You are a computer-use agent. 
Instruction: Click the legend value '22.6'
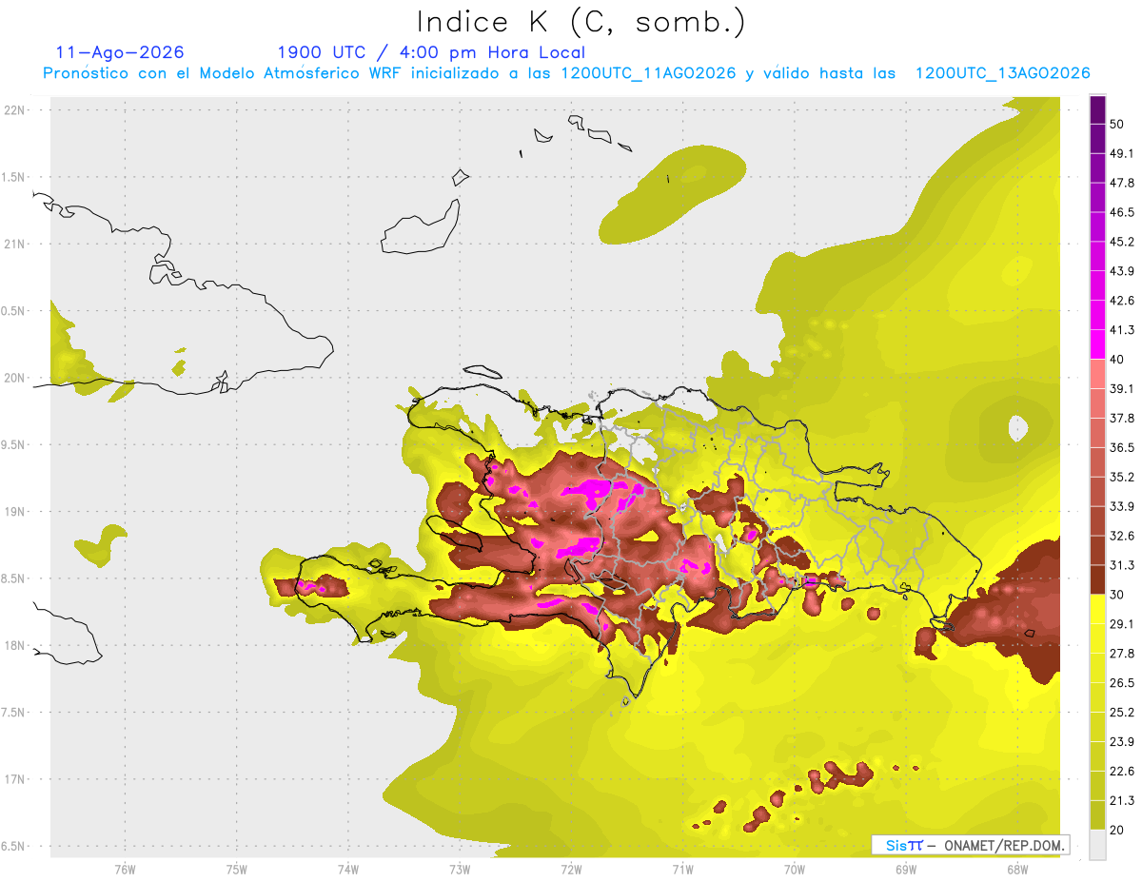click(1122, 771)
